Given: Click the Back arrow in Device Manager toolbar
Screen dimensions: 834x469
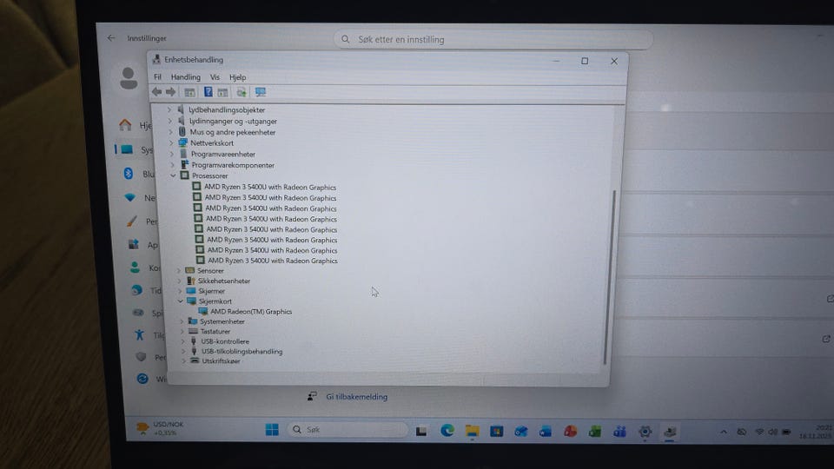Looking at the screenshot, I should click(157, 92).
